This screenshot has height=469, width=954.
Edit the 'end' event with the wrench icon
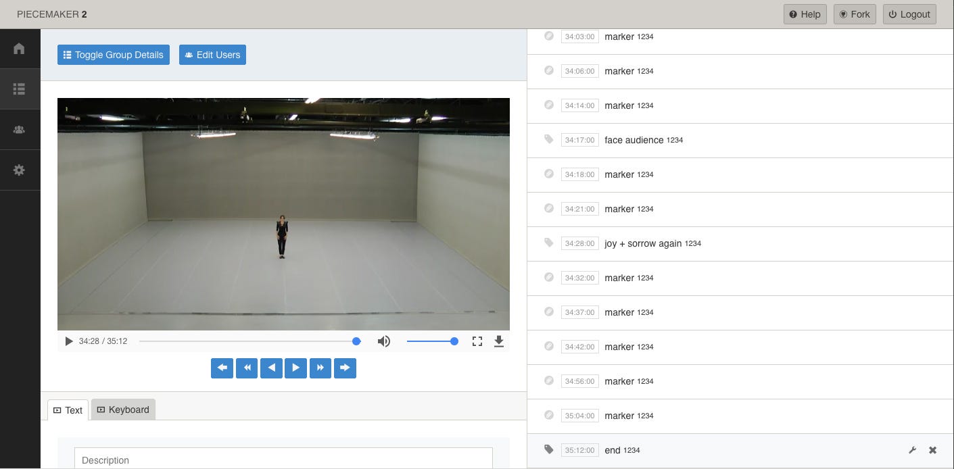912,450
